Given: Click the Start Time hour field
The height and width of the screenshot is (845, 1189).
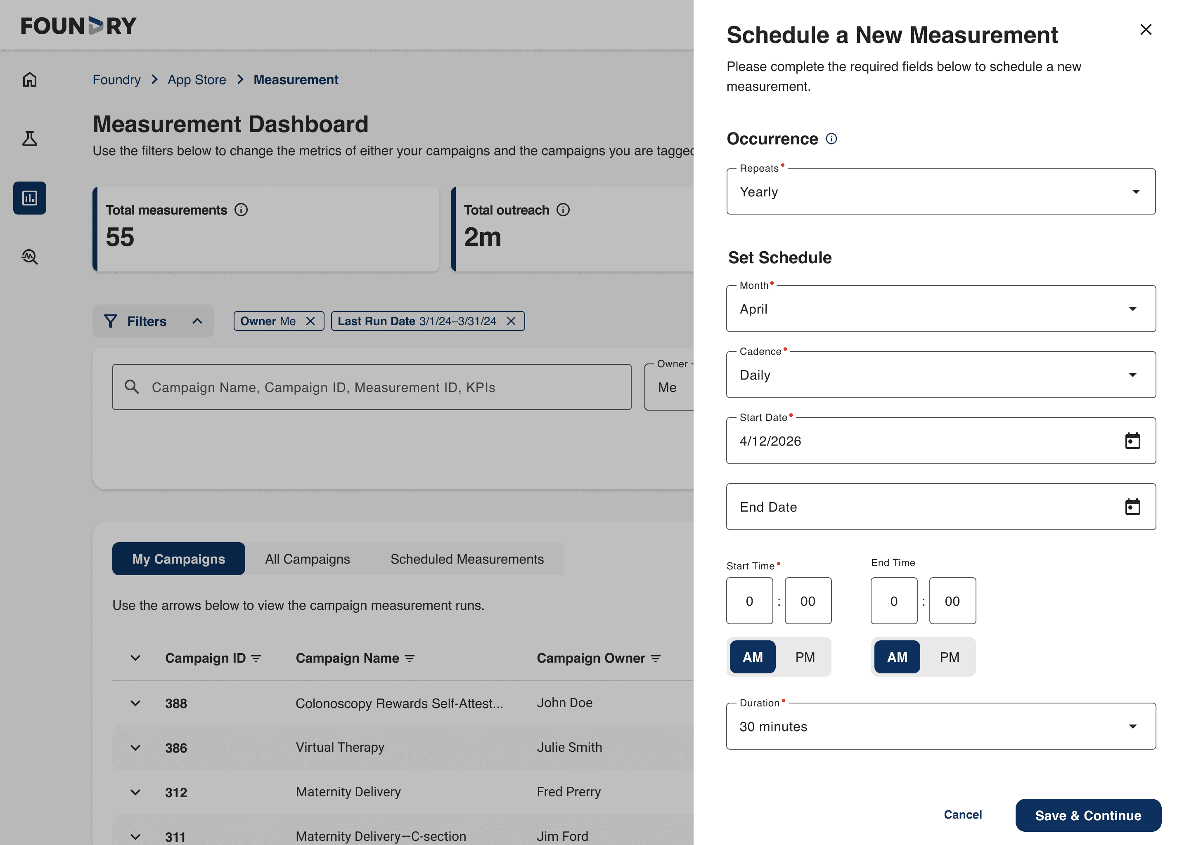Looking at the screenshot, I should tap(749, 602).
